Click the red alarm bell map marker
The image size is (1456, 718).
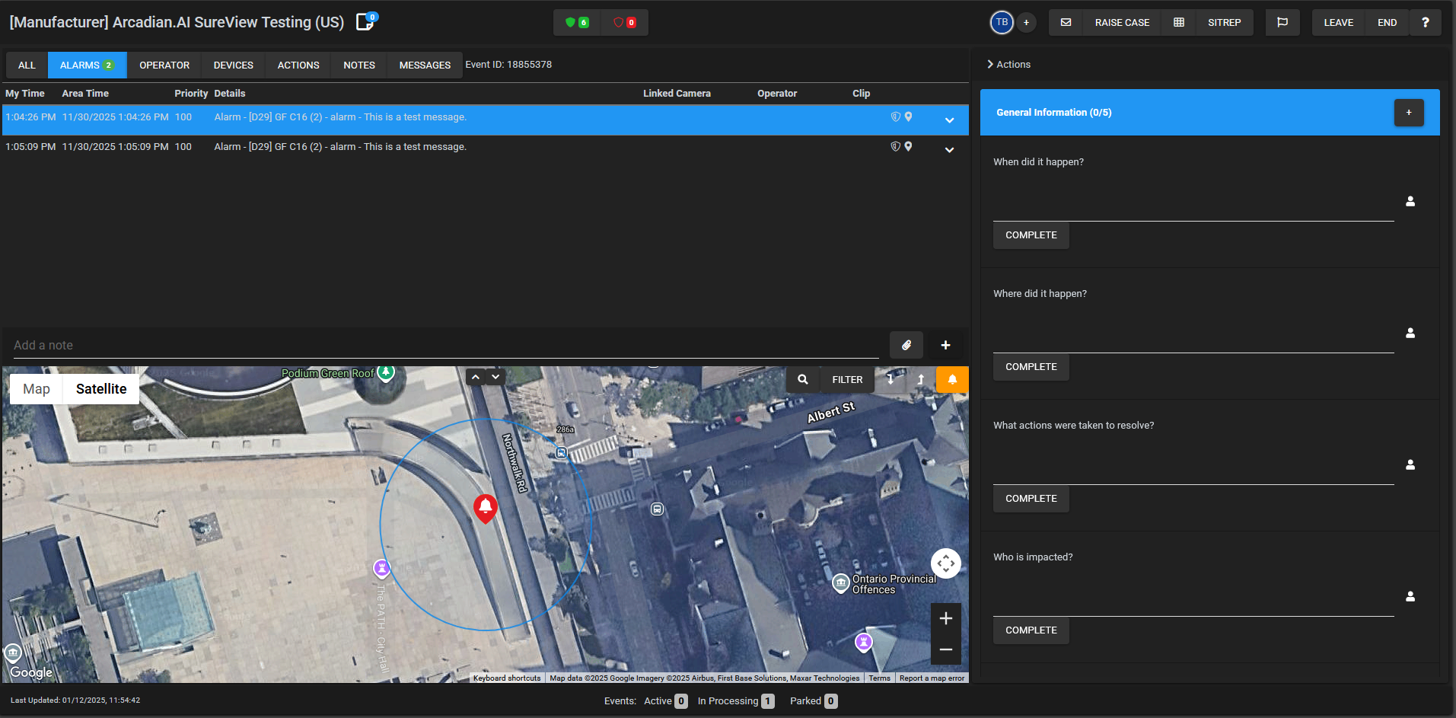pos(486,507)
